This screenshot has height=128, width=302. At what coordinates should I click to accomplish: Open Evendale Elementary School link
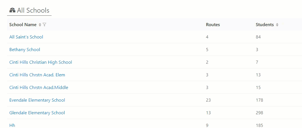pyautogui.click(x=37, y=100)
